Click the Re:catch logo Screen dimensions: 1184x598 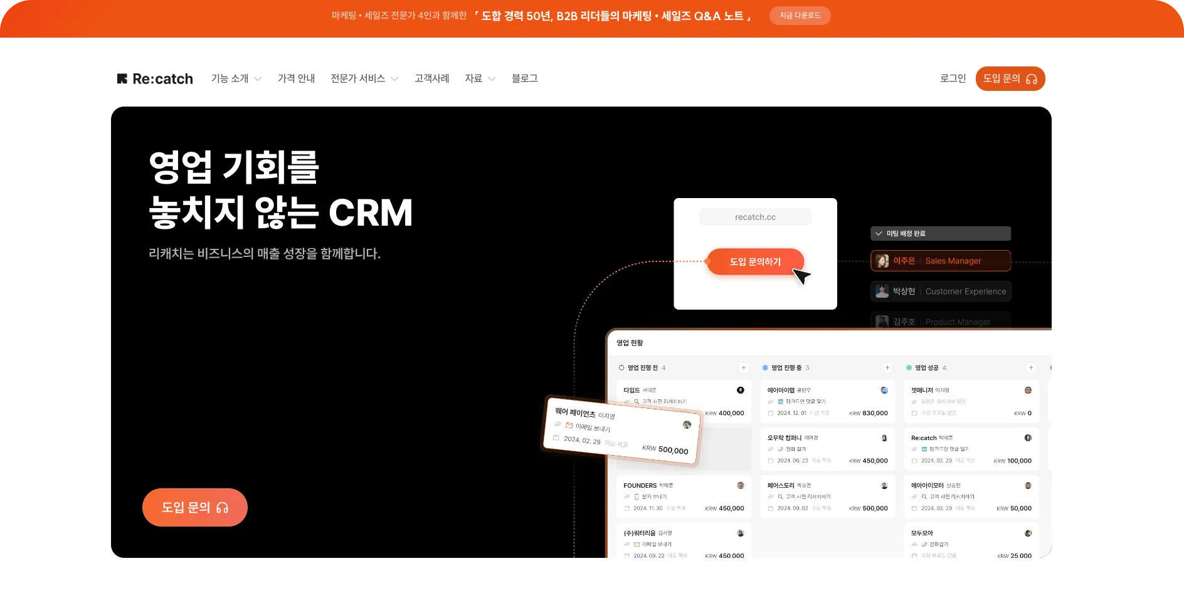155,78
